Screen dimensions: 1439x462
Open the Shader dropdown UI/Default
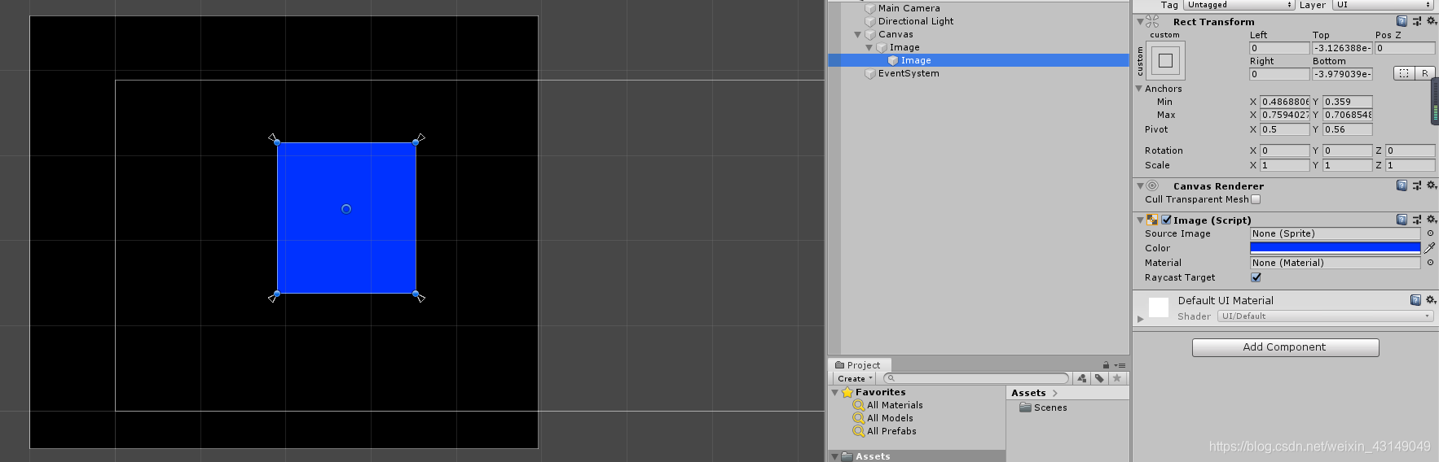point(1325,316)
